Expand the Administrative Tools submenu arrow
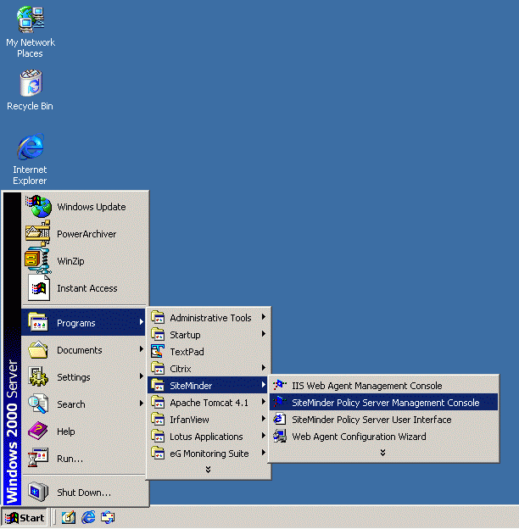This screenshot has height=529, width=519. coord(264,317)
